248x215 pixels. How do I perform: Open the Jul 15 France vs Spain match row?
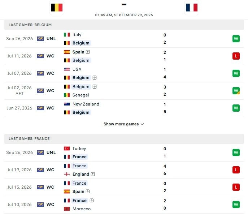[x=124, y=187]
